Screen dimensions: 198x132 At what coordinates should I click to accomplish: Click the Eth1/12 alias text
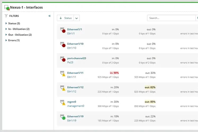(x=72, y=91)
